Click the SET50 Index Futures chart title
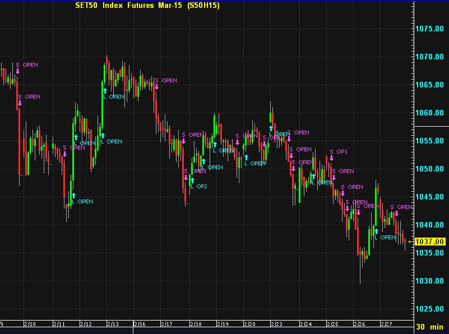The height and width of the screenshot is (334, 449). tap(147, 6)
